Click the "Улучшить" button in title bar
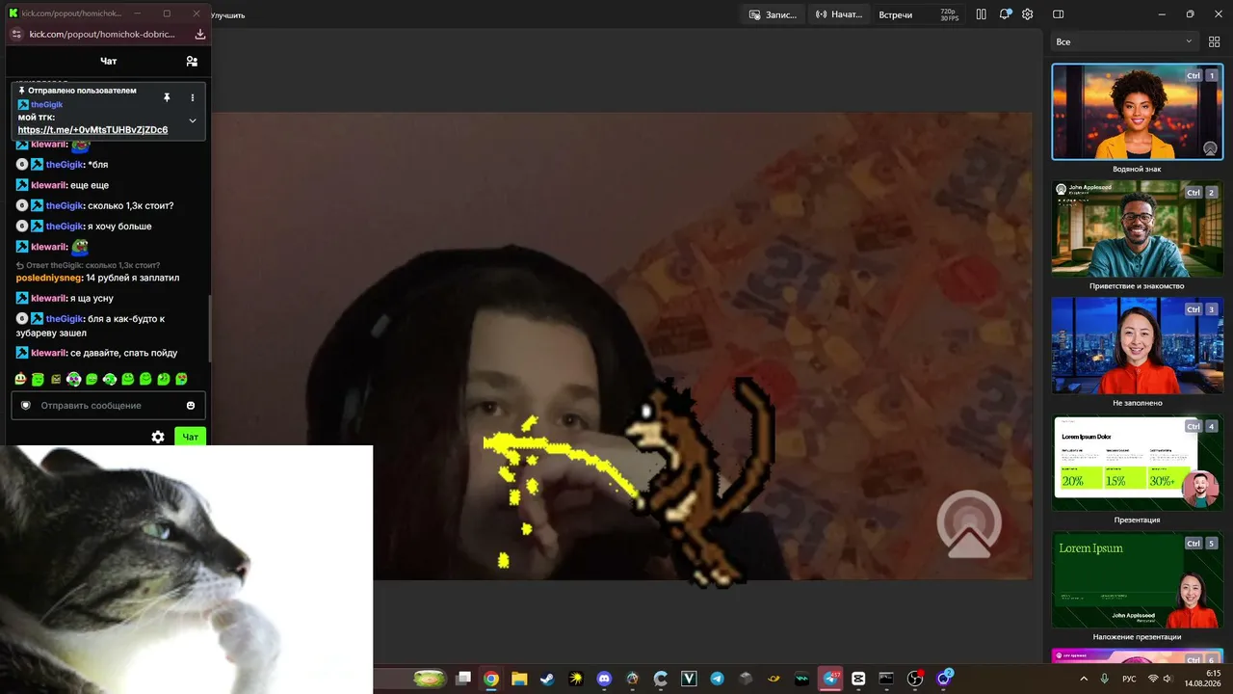The image size is (1233, 694). 227,15
